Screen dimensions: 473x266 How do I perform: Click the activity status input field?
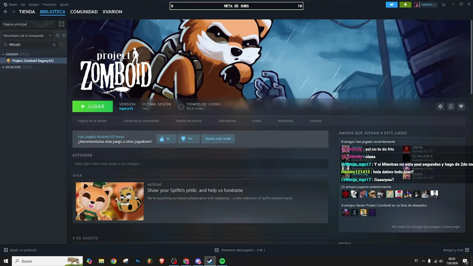click(x=200, y=164)
